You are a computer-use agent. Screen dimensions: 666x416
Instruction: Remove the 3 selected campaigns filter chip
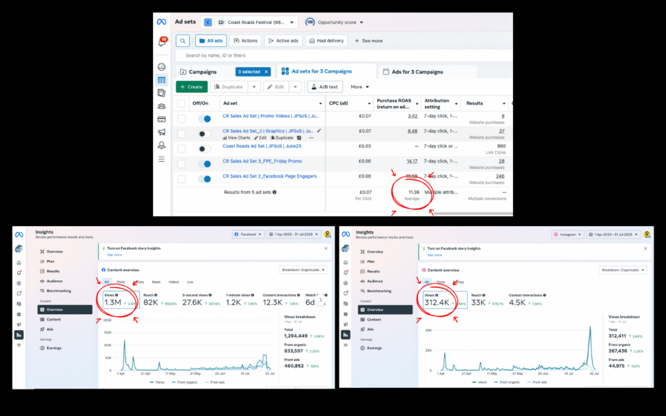coord(266,71)
